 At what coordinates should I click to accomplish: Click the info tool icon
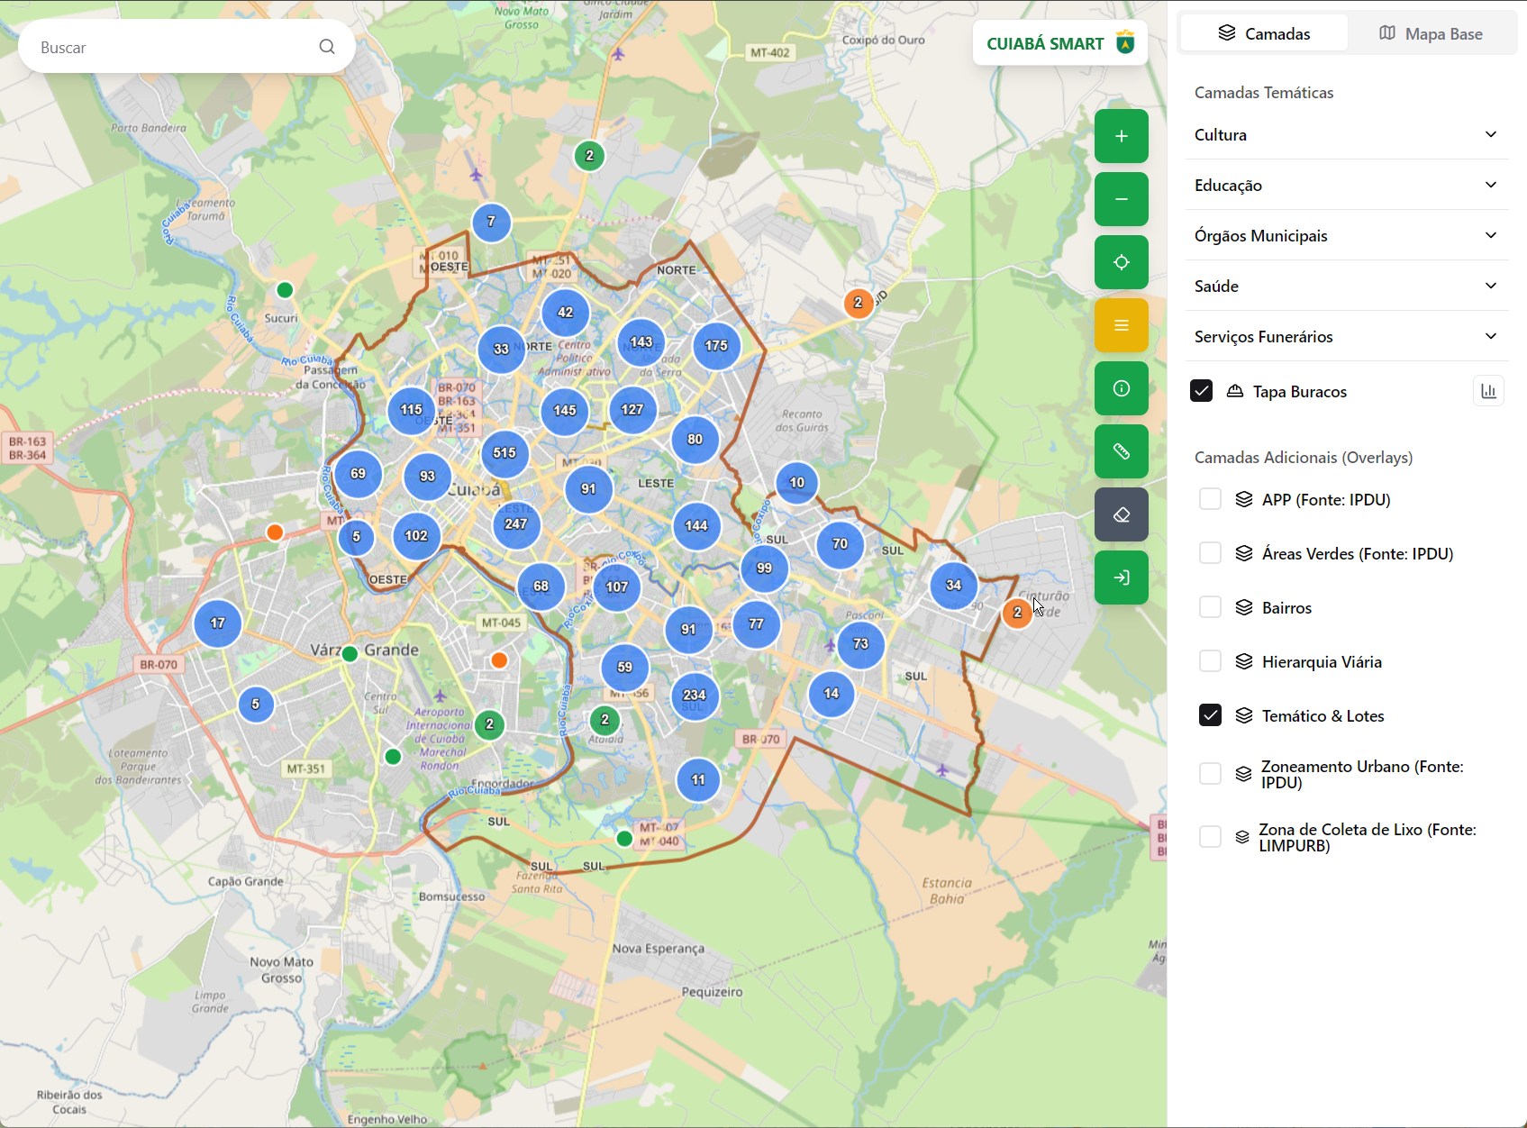point(1120,387)
